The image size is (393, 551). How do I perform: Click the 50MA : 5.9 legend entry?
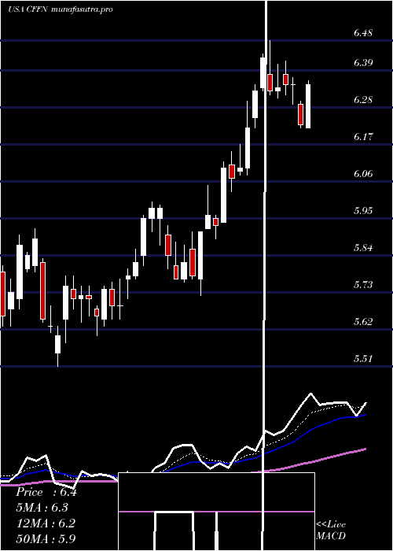coord(46,538)
